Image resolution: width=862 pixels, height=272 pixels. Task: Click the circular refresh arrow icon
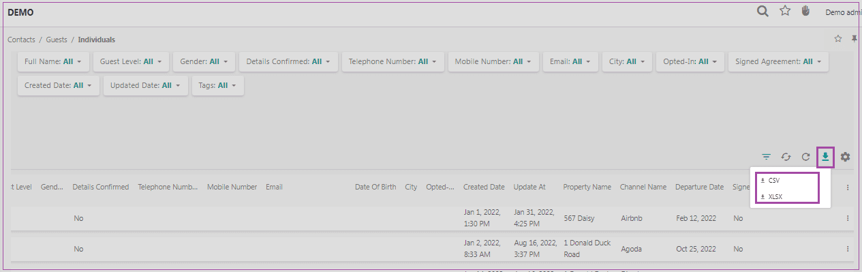tap(805, 157)
